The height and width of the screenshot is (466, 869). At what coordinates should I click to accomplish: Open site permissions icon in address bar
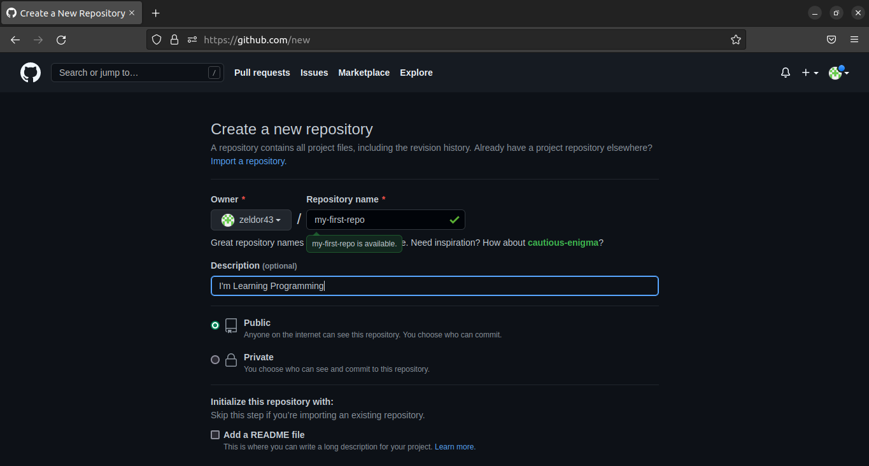coord(192,39)
